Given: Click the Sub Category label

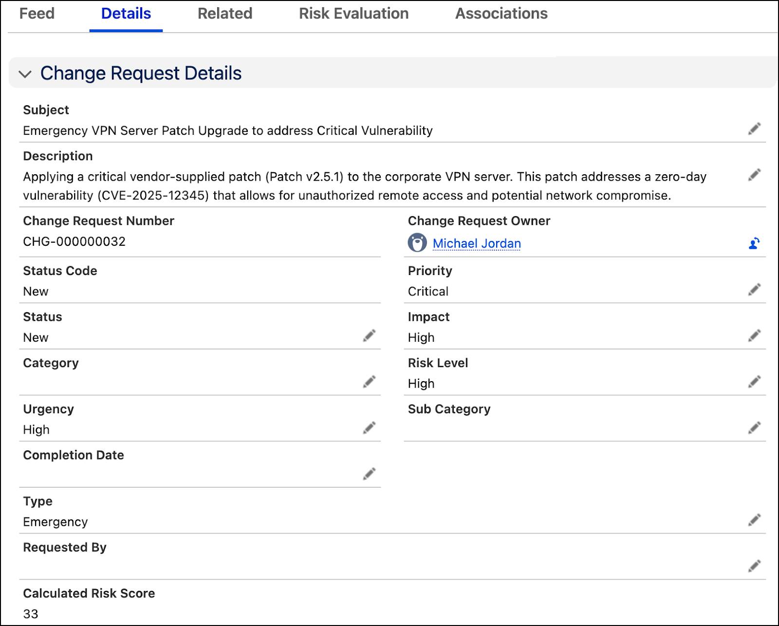Looking at the screenshot, I should pyautogui.click(x=449, y=409).
